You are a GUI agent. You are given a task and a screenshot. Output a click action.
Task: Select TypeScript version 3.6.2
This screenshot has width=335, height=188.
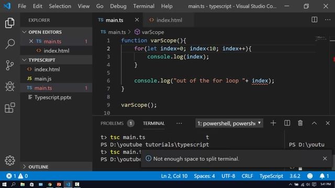coord(295,176)
